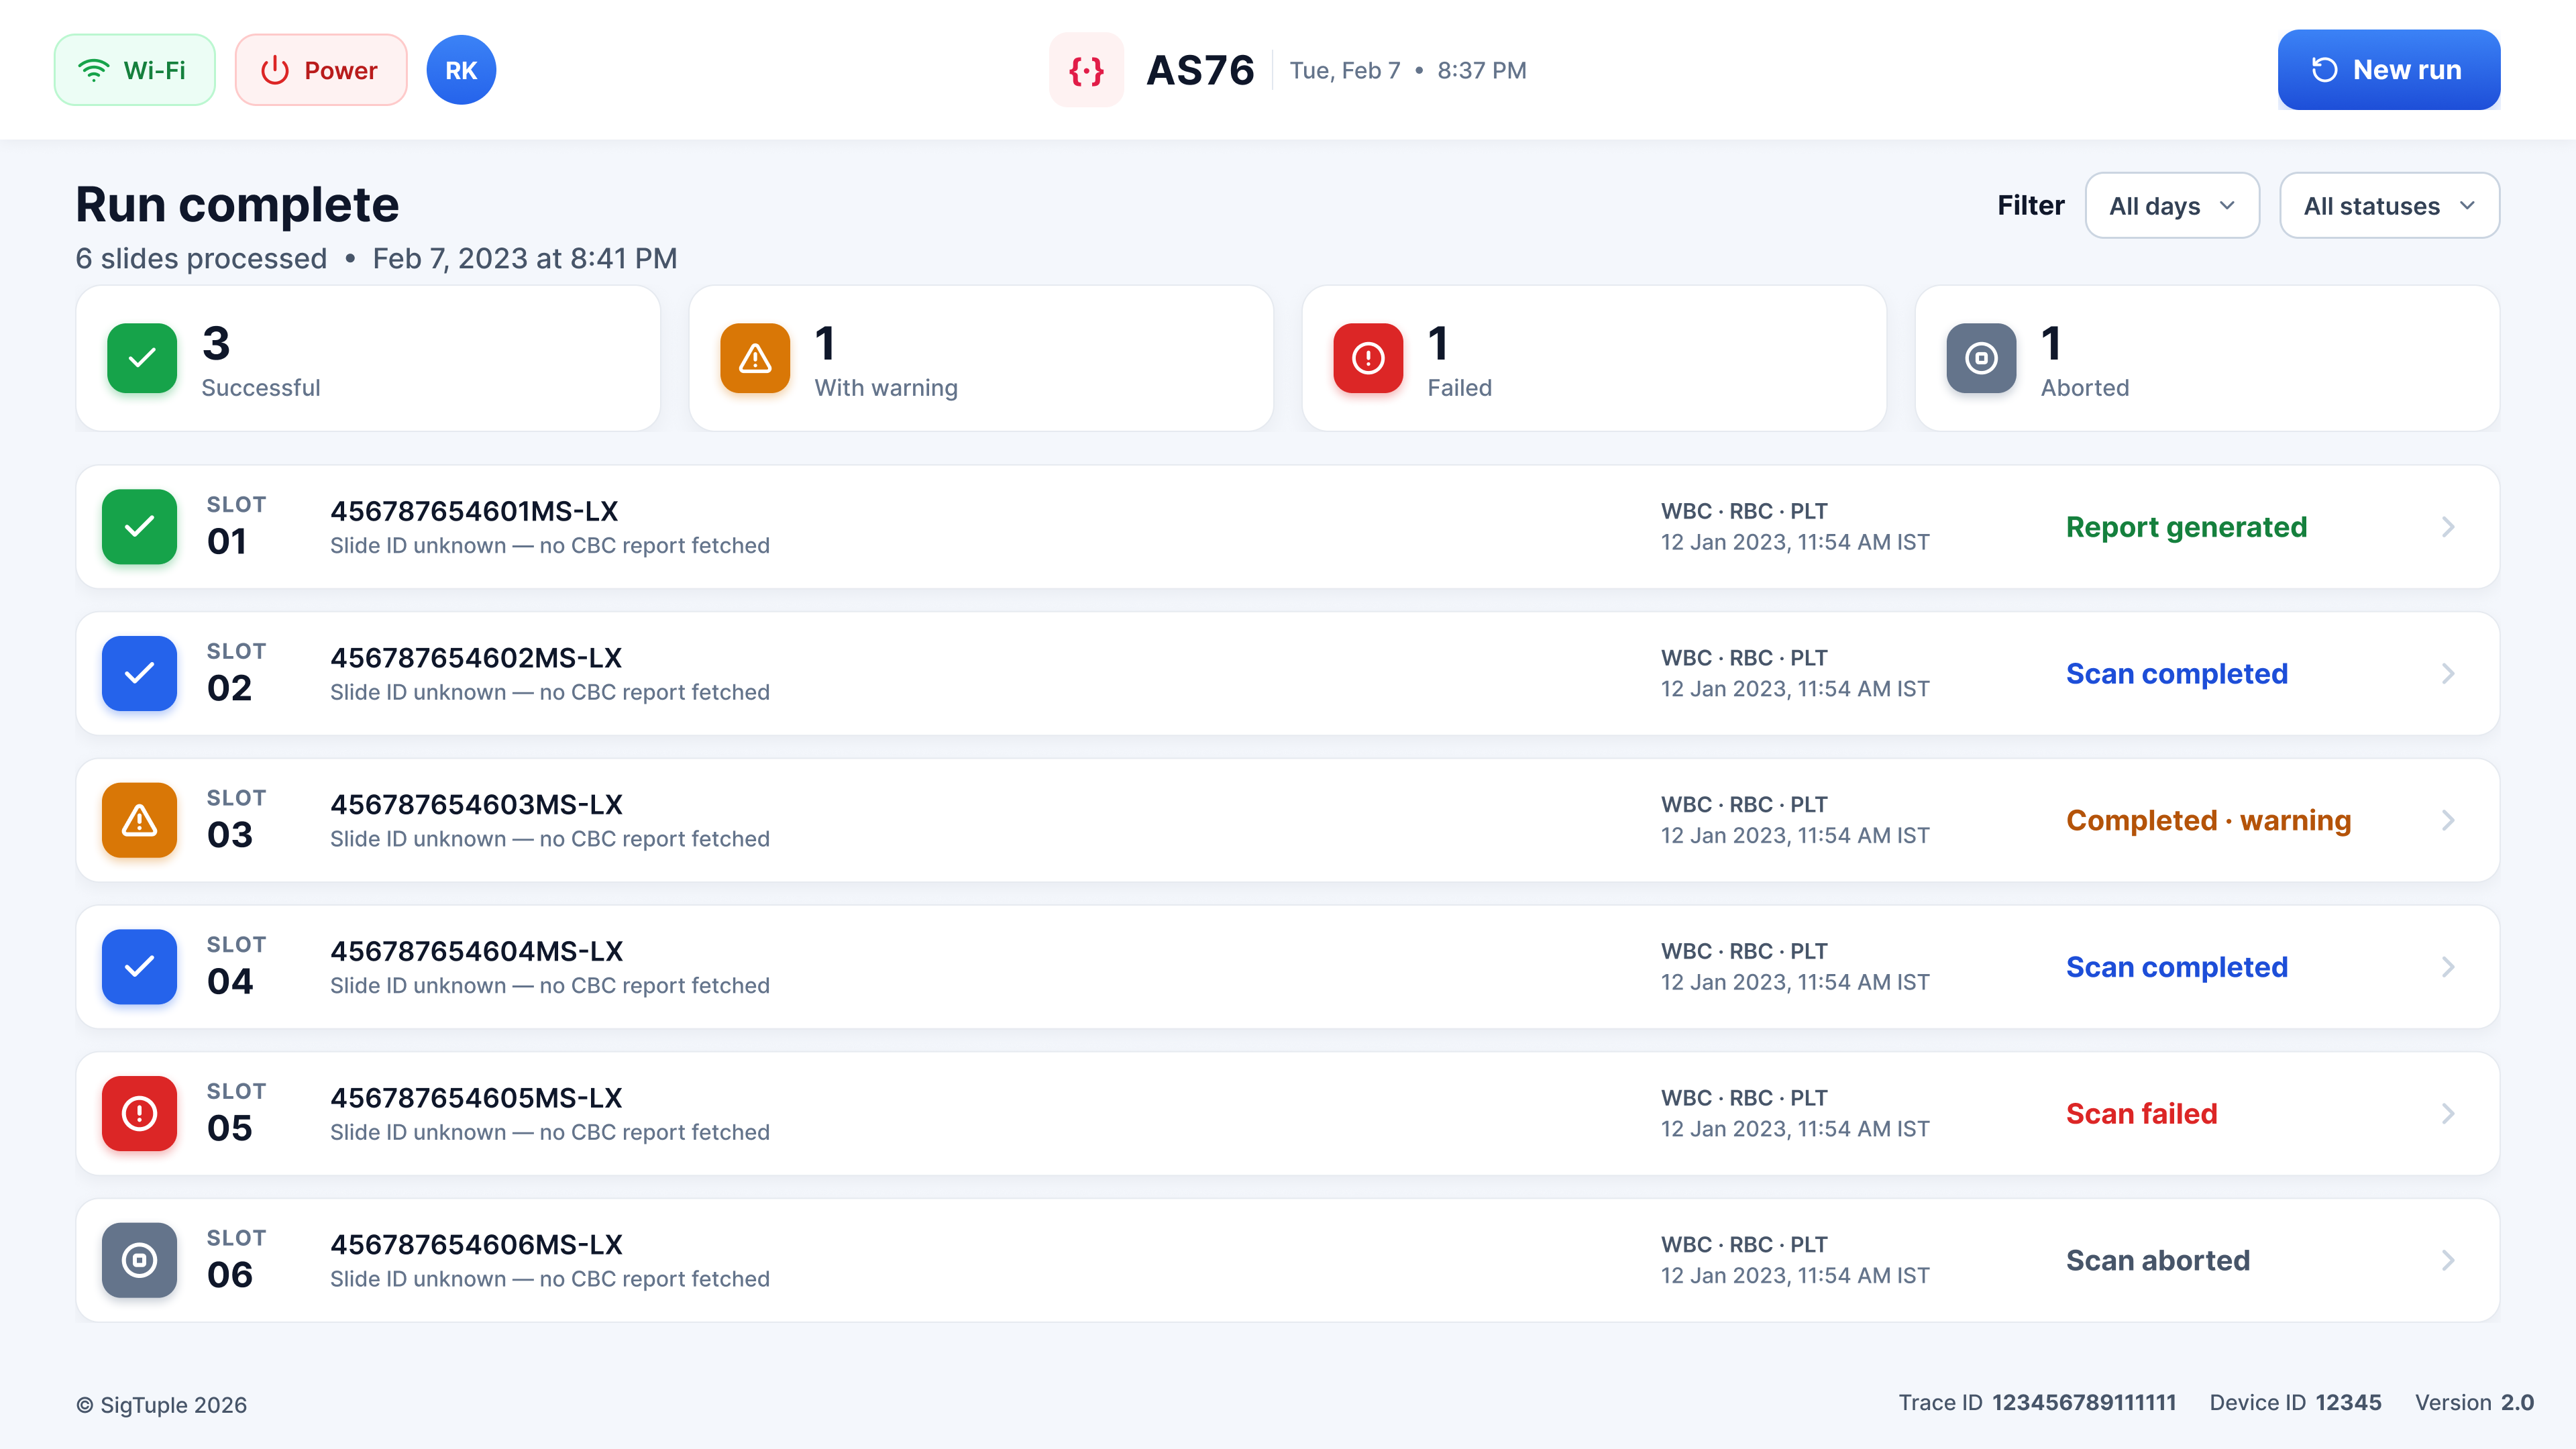This screenshot has height=1449, width=2576.
Task: Click the 6 slides processed text
Action: (x=201, y=258)
